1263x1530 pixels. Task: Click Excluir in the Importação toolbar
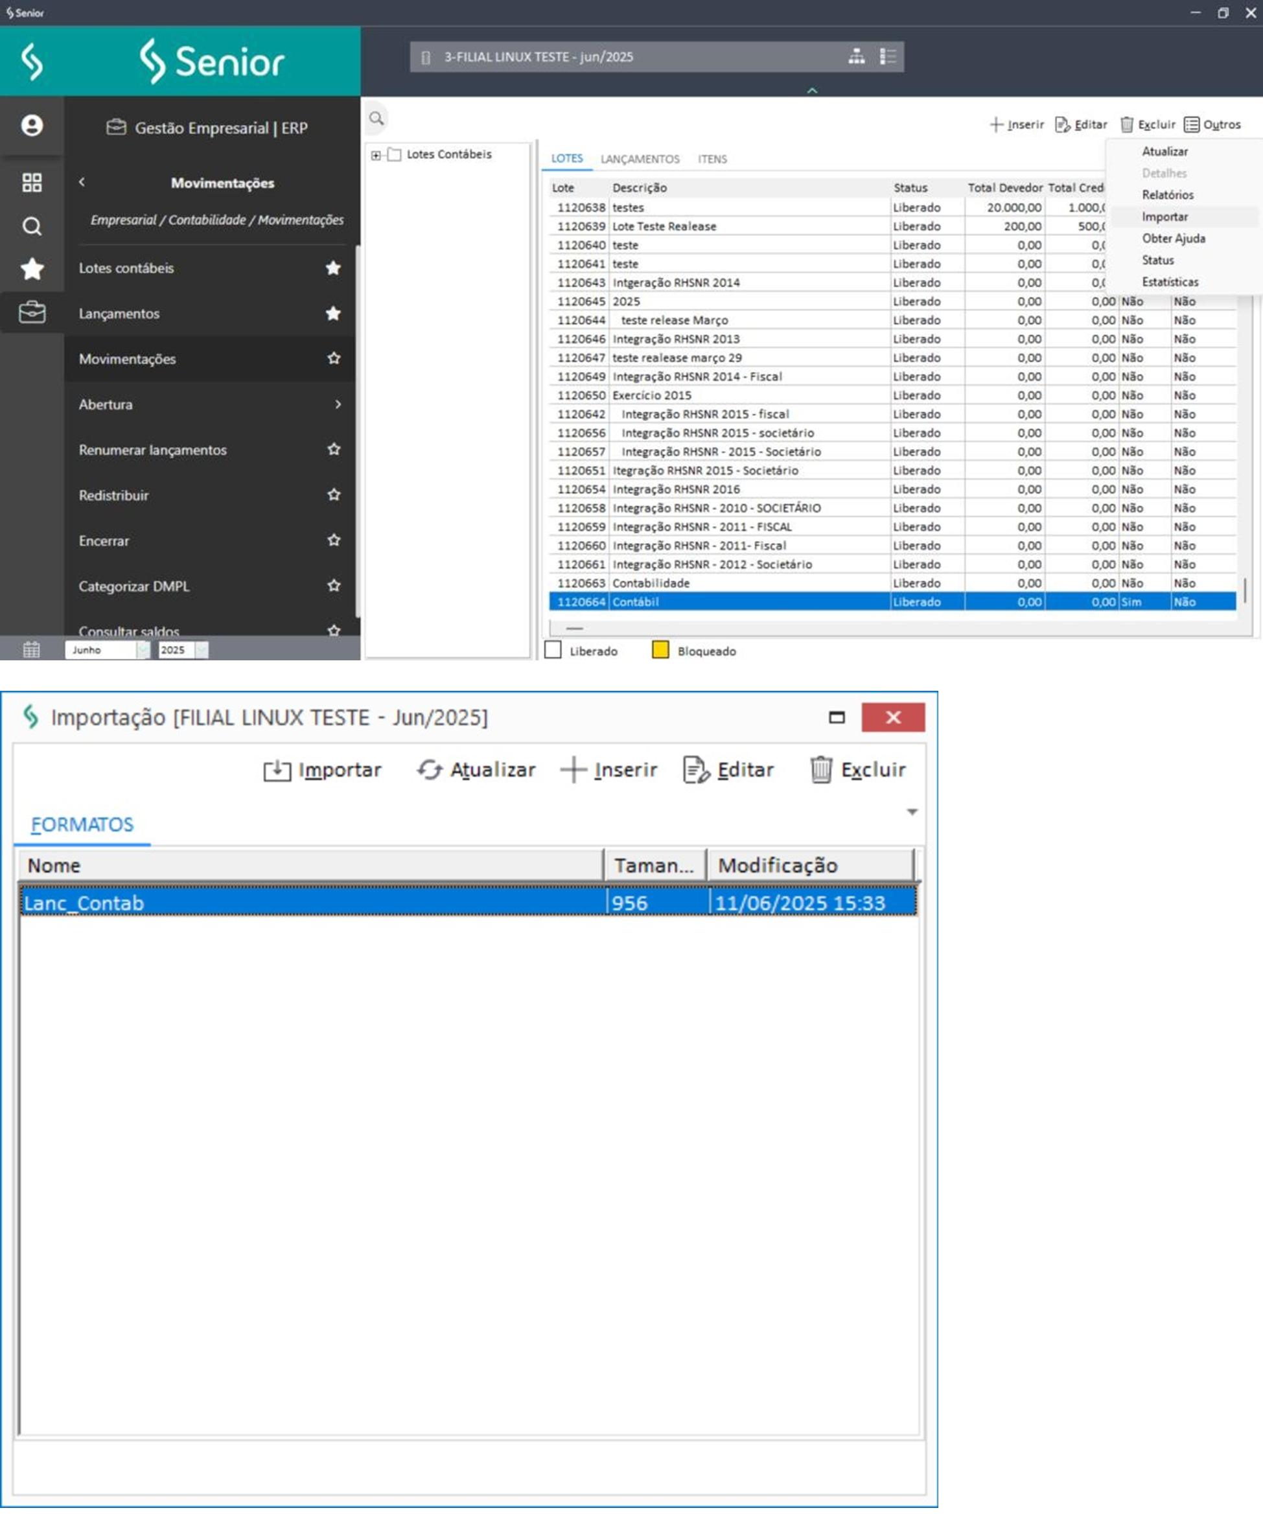[858, 770]
